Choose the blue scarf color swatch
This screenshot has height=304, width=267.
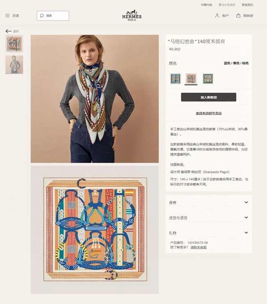[176, 78]
